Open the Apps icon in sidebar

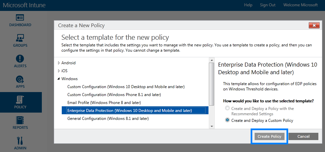point(20,79)
